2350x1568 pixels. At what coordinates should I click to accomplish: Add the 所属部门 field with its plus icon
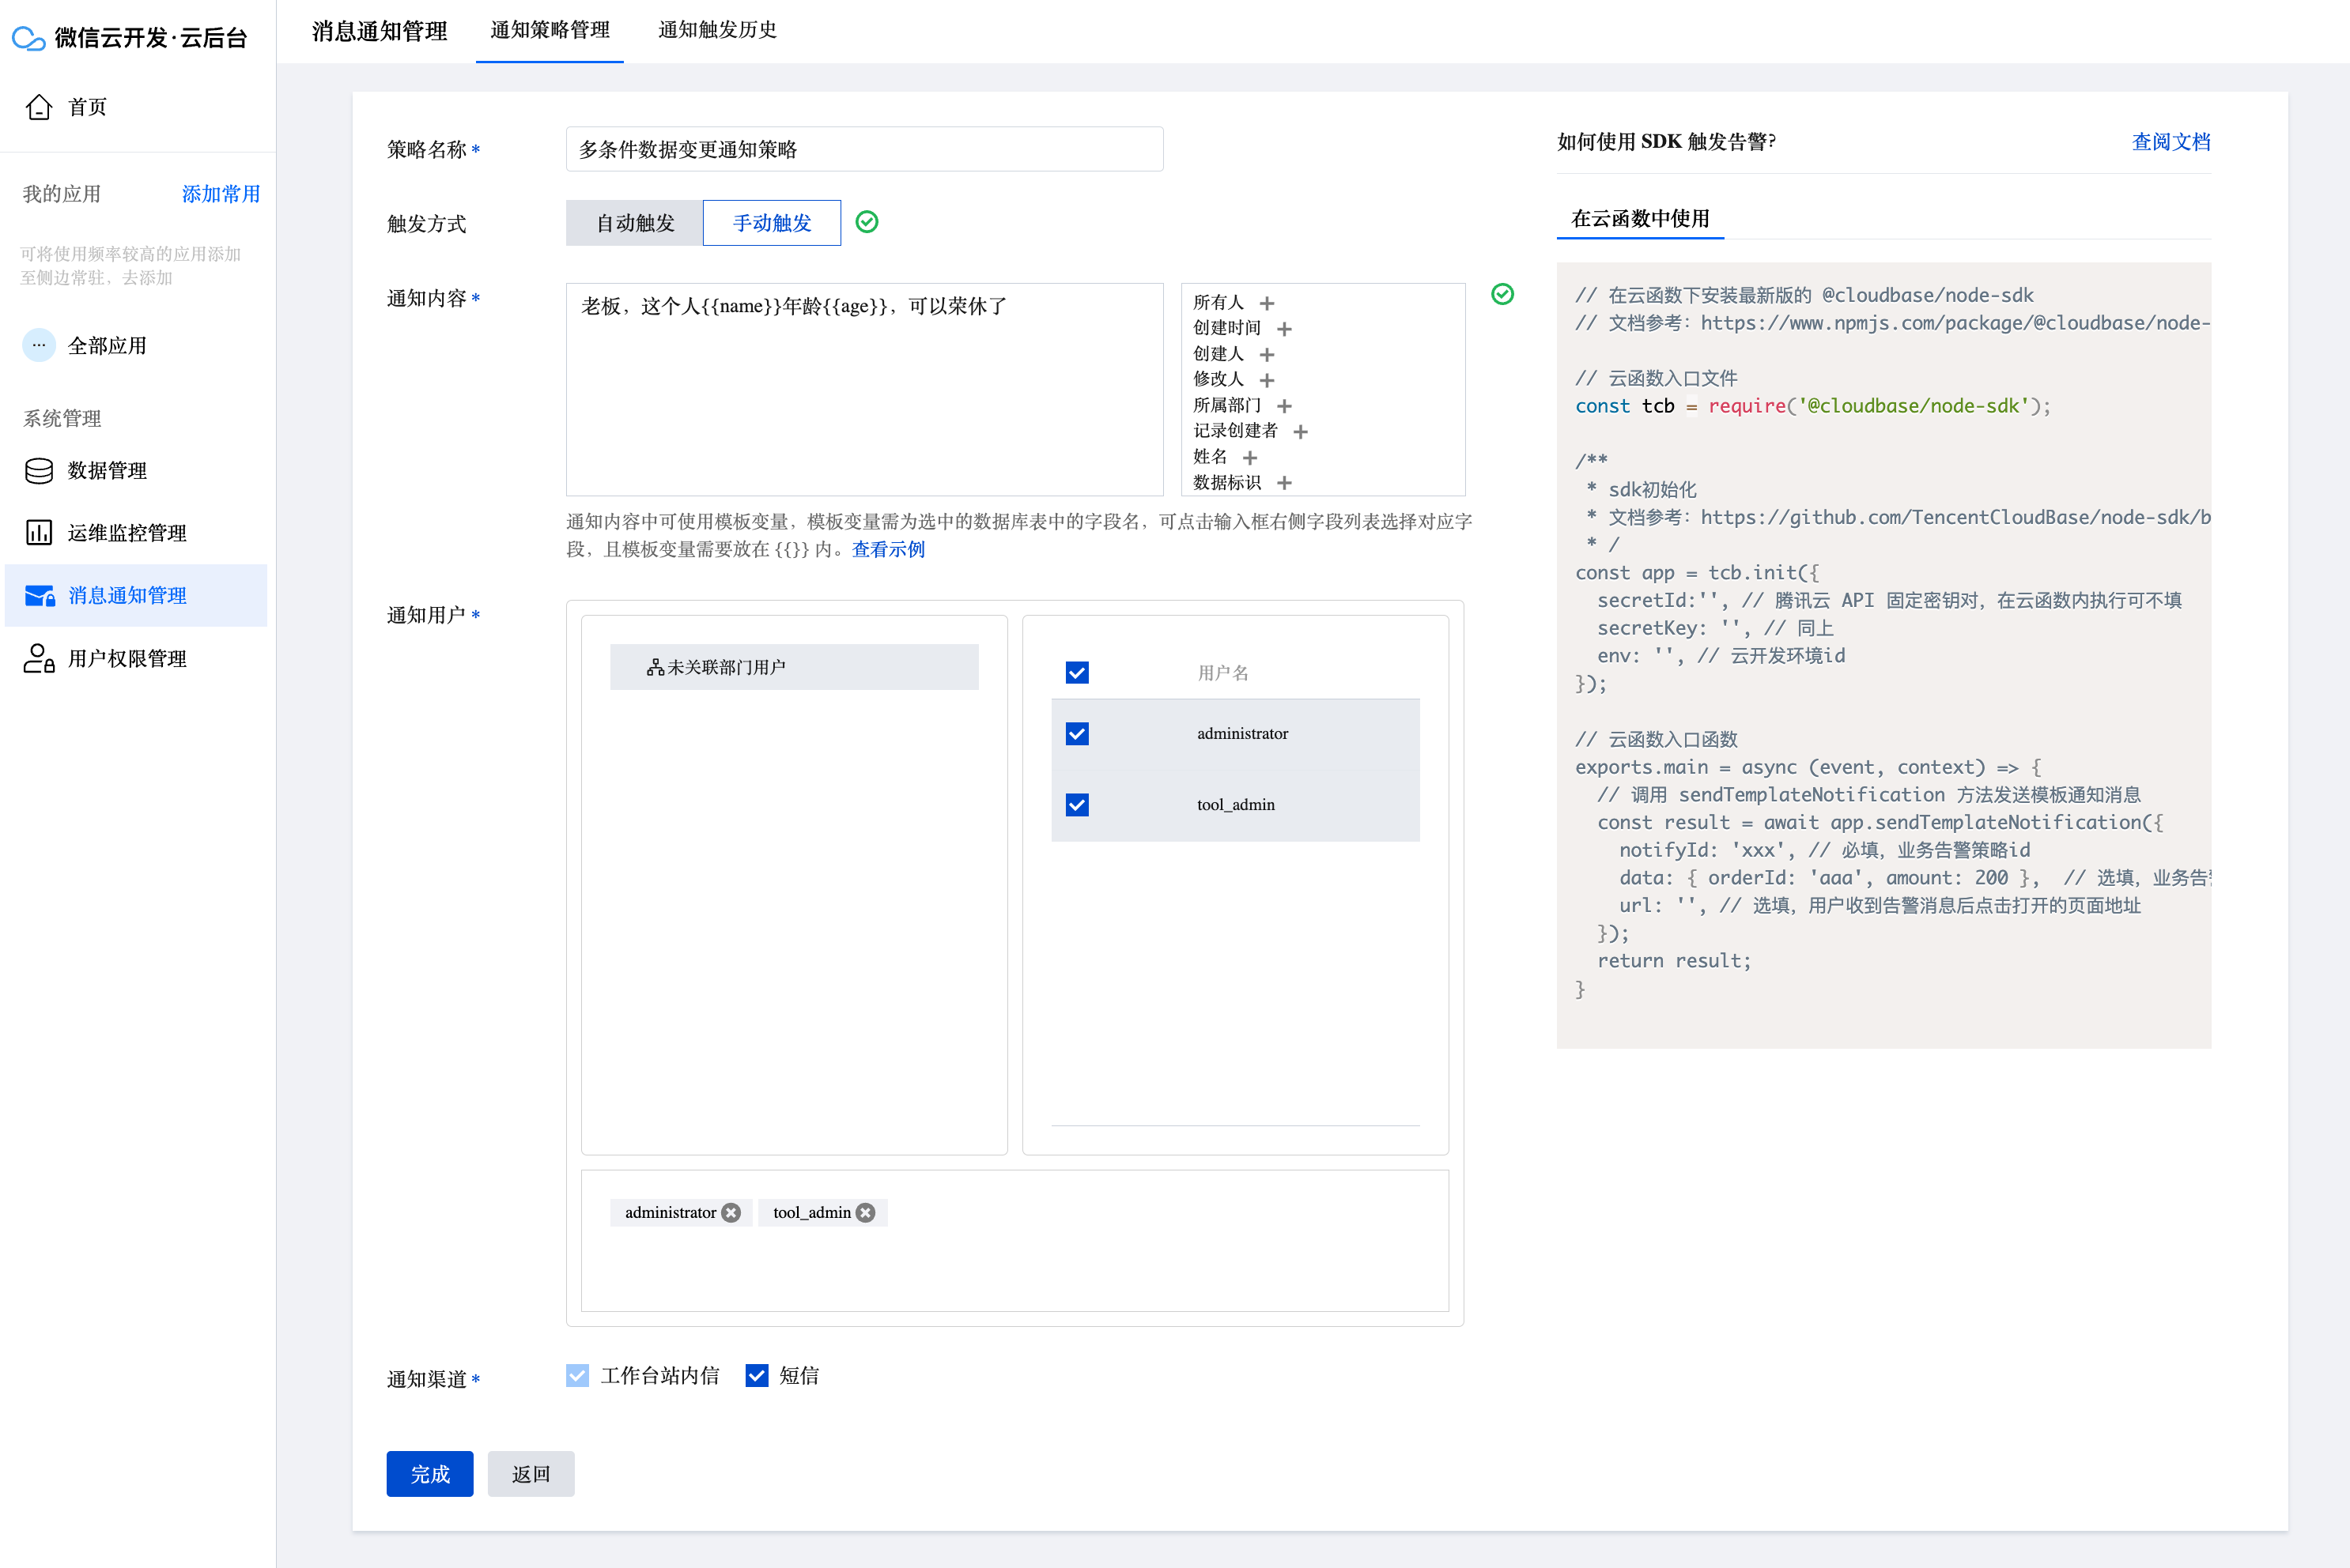click(1285, 406)
